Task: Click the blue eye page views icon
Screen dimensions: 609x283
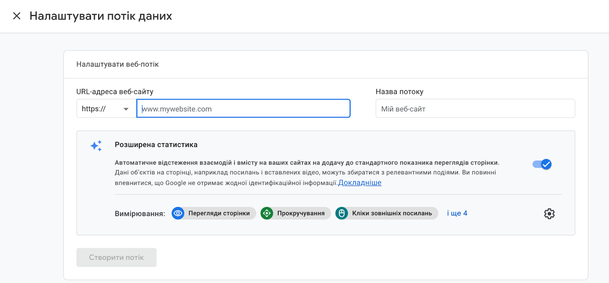Action: pos(178,213)
